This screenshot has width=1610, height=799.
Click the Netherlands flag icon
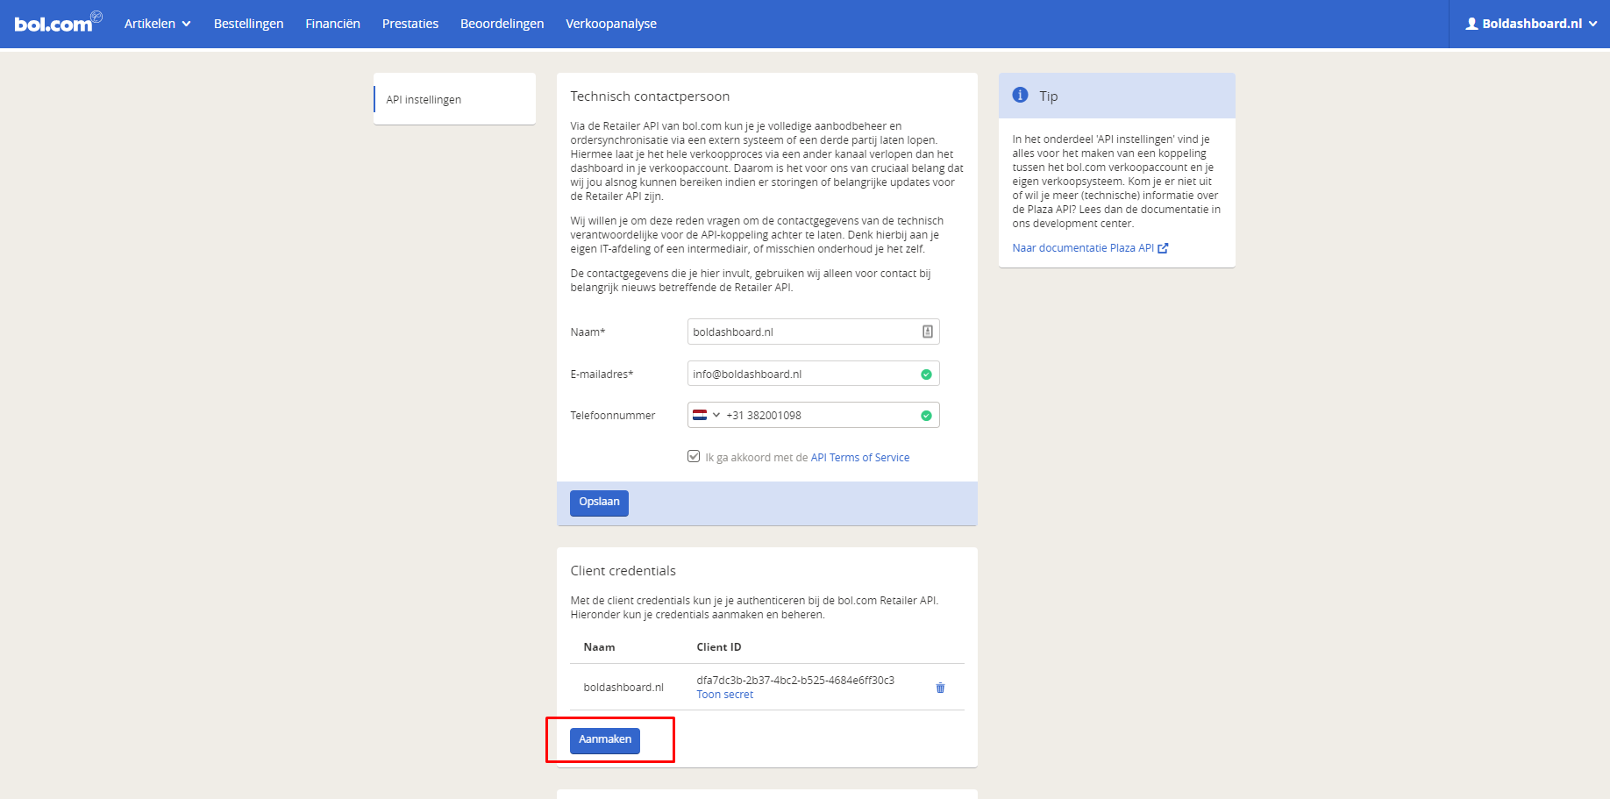coord(700,416)
